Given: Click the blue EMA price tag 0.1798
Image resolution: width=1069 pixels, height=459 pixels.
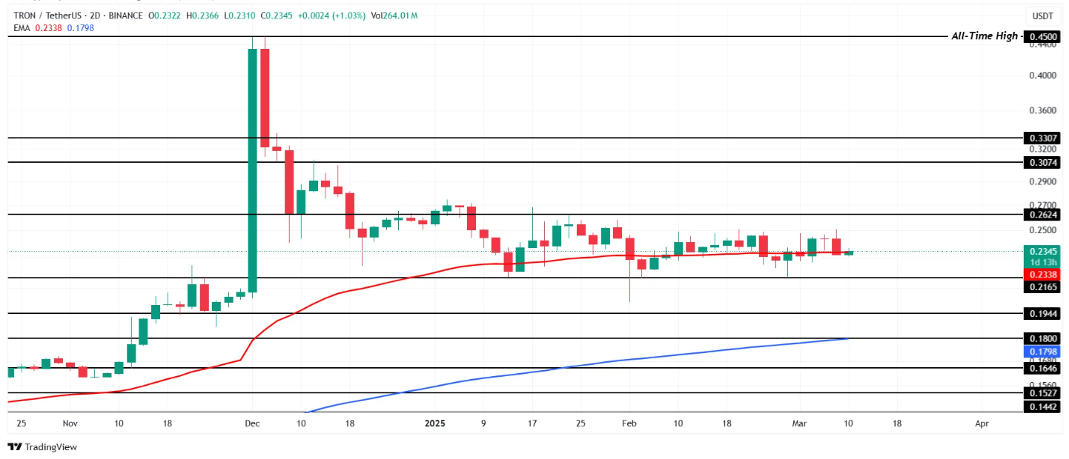Looking at the screenshot, I should (x=1042, y=350).
